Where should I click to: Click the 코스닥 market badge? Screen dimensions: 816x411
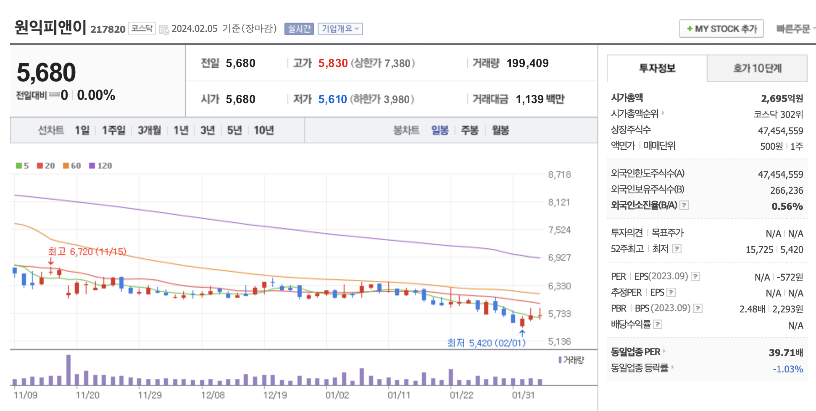[x=142, y=29]
